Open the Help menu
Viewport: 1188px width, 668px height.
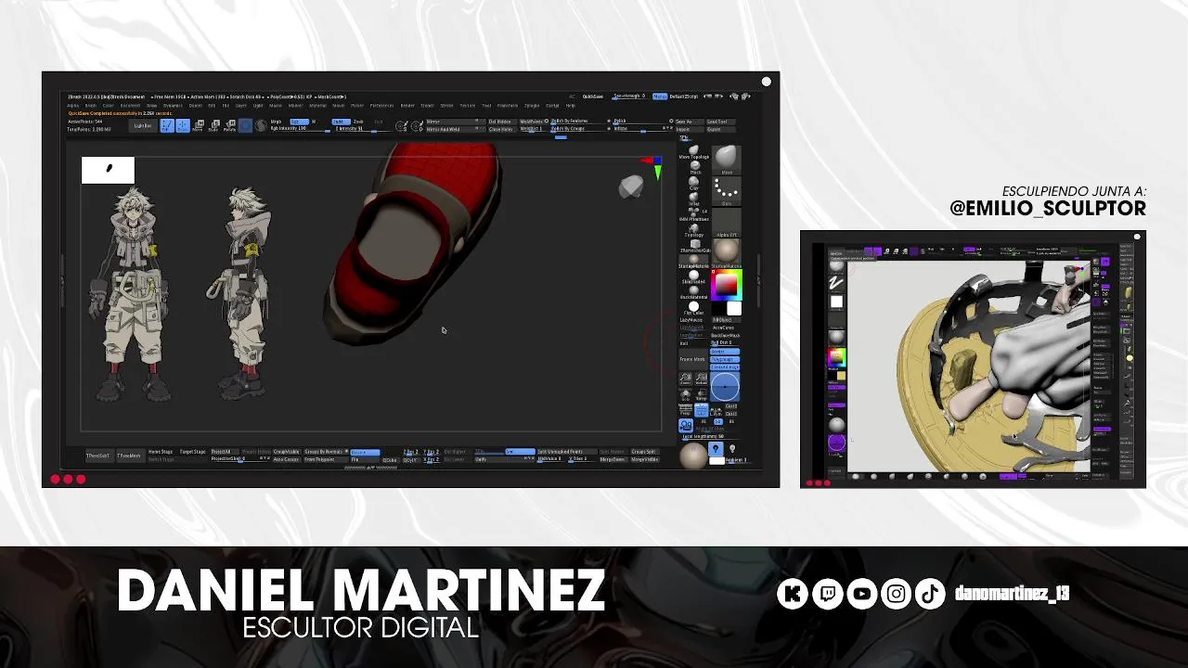(570, 106)
